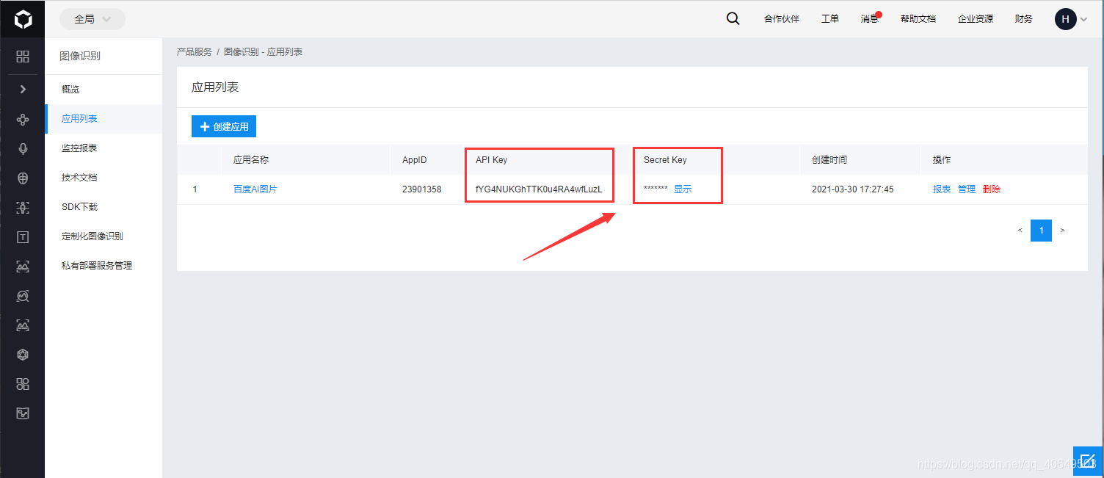Image resolution: width=1104 pixels, height=478 pixels.
Task: Open 合作伙伴 in the top navigation
Action: (x=782, y=19)
